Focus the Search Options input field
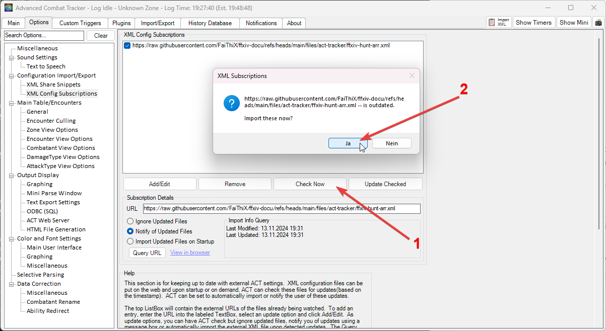Viewport: 606px width, 331px height. click(x=44, y=36)
